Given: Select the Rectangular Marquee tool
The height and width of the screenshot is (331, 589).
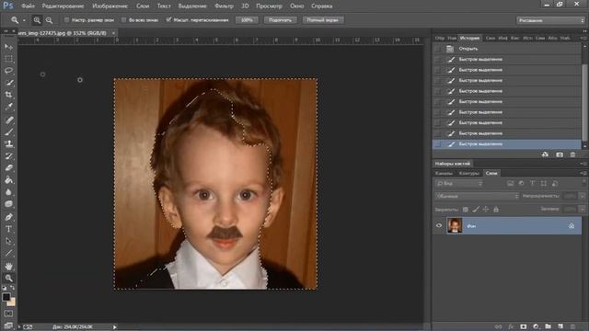Looking at the screenshot, I should pyautogui.click(x=8, y=59).
